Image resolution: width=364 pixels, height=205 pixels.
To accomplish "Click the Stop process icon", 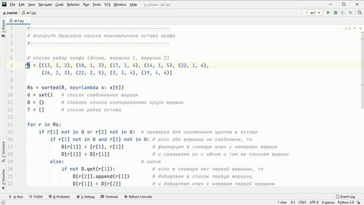I will click(350, 13).
